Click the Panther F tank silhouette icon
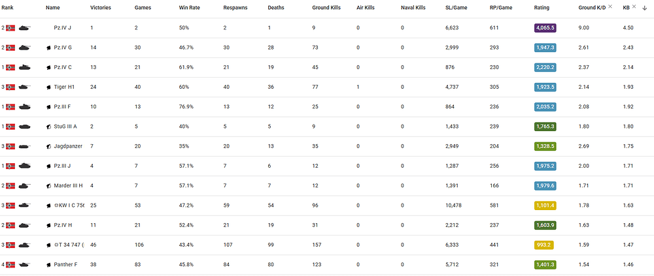Screen dimensions: 654x276 click(25, 264)
